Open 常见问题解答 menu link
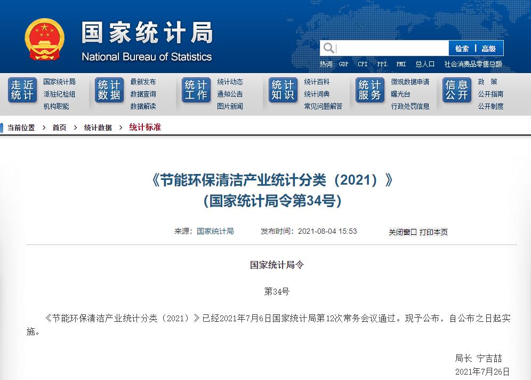The height and width of the screenshot is (380, 531). point(323,106)
